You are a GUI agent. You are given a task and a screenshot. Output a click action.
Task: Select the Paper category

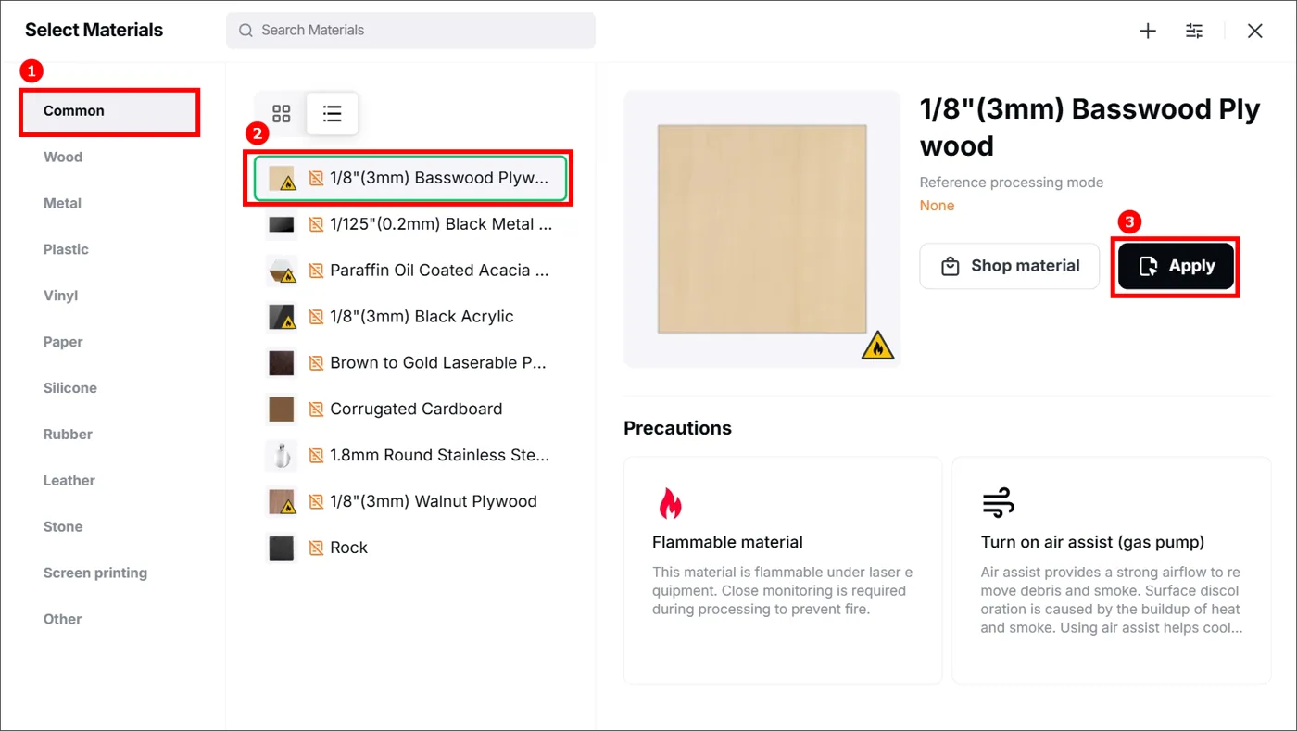tap(63, 342)
